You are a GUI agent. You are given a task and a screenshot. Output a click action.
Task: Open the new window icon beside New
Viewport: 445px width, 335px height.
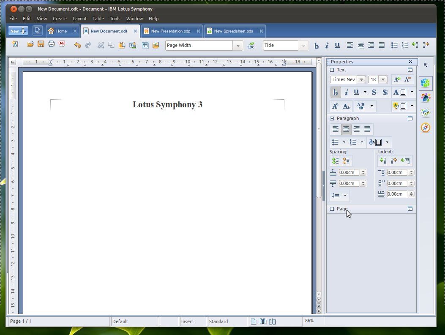(x=38, y=31)
